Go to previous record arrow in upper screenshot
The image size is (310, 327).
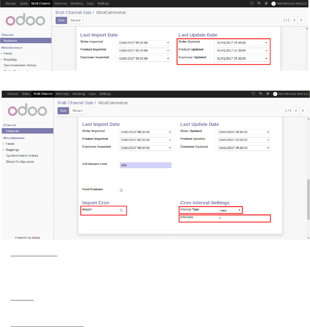pyautogui.click(x=294, y=20)
